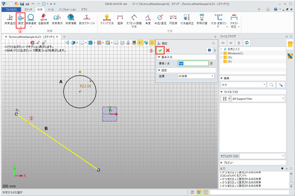This screenshot has width=295, height=196.
Task: Open the help question mark icon
Action: tap(276, 9)
